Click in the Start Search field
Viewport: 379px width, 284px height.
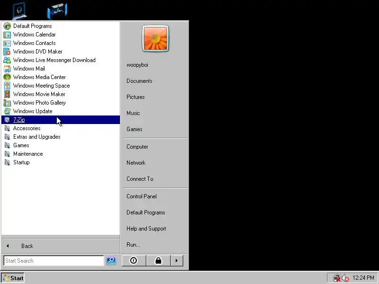pyautogui.click(x=54, y=261)
